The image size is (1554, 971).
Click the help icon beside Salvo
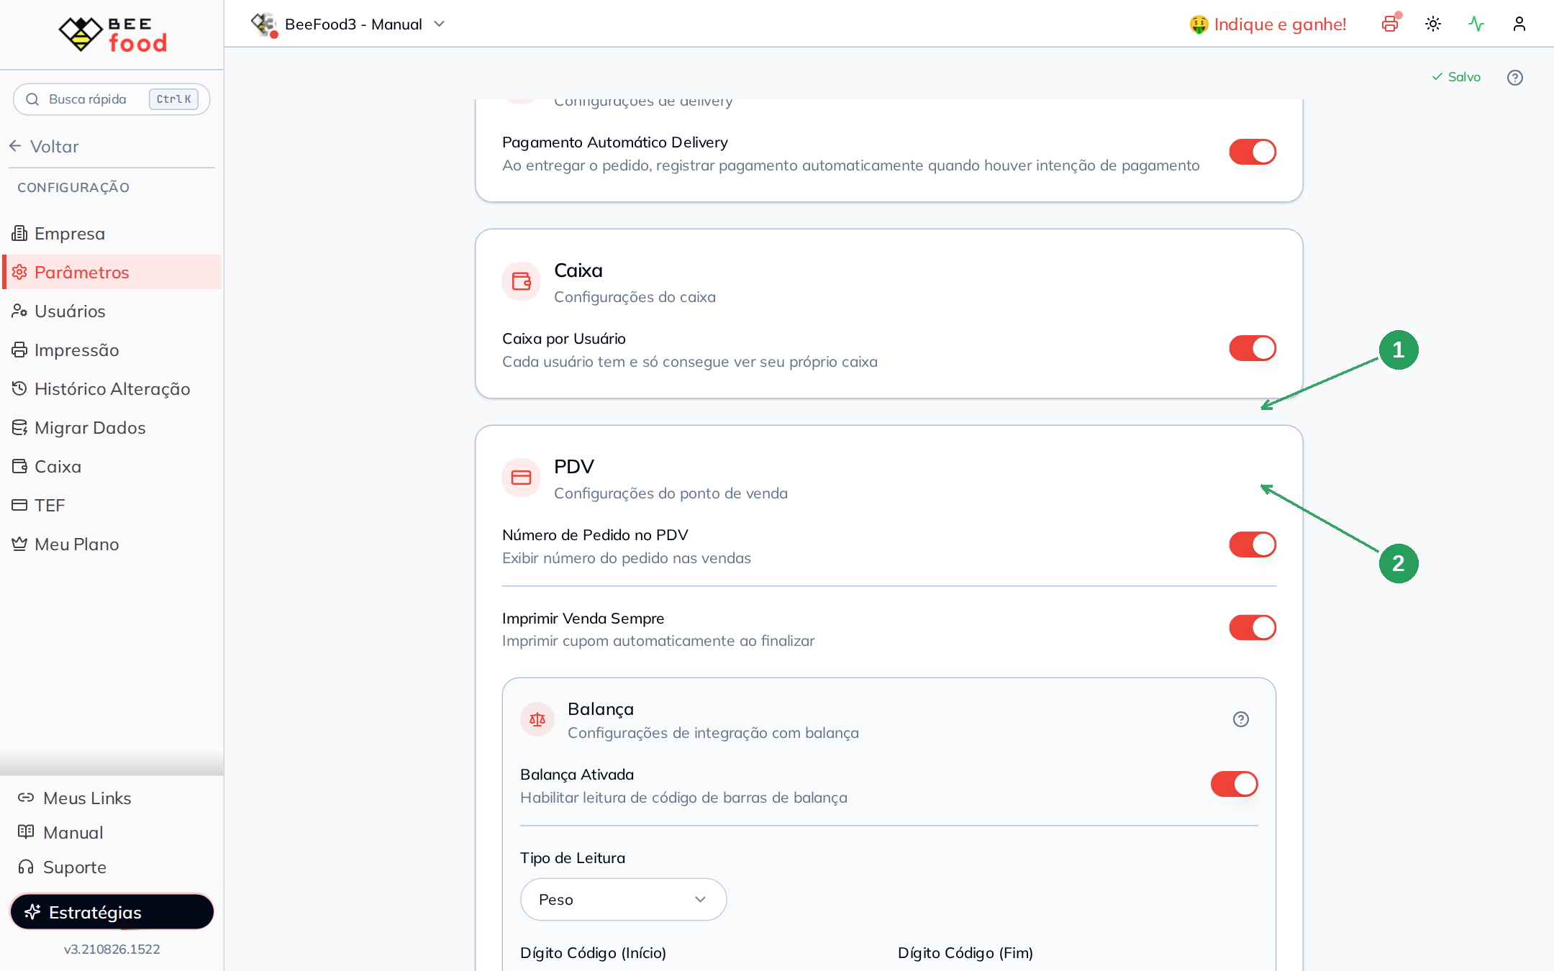coord(1515,77)
